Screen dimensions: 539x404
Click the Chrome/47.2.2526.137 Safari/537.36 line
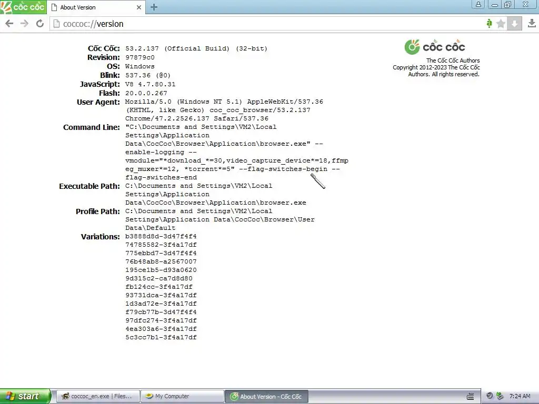(197, 118)
